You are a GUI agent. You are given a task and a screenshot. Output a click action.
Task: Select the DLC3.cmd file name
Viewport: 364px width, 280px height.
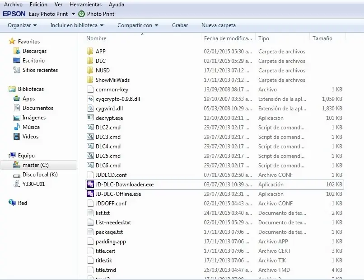(x=108, y=137)
